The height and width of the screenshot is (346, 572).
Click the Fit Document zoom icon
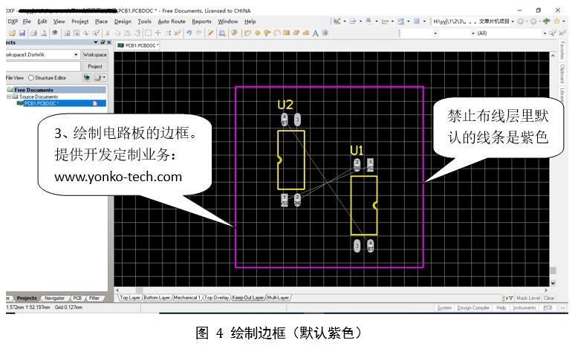[x=67, y=33]
